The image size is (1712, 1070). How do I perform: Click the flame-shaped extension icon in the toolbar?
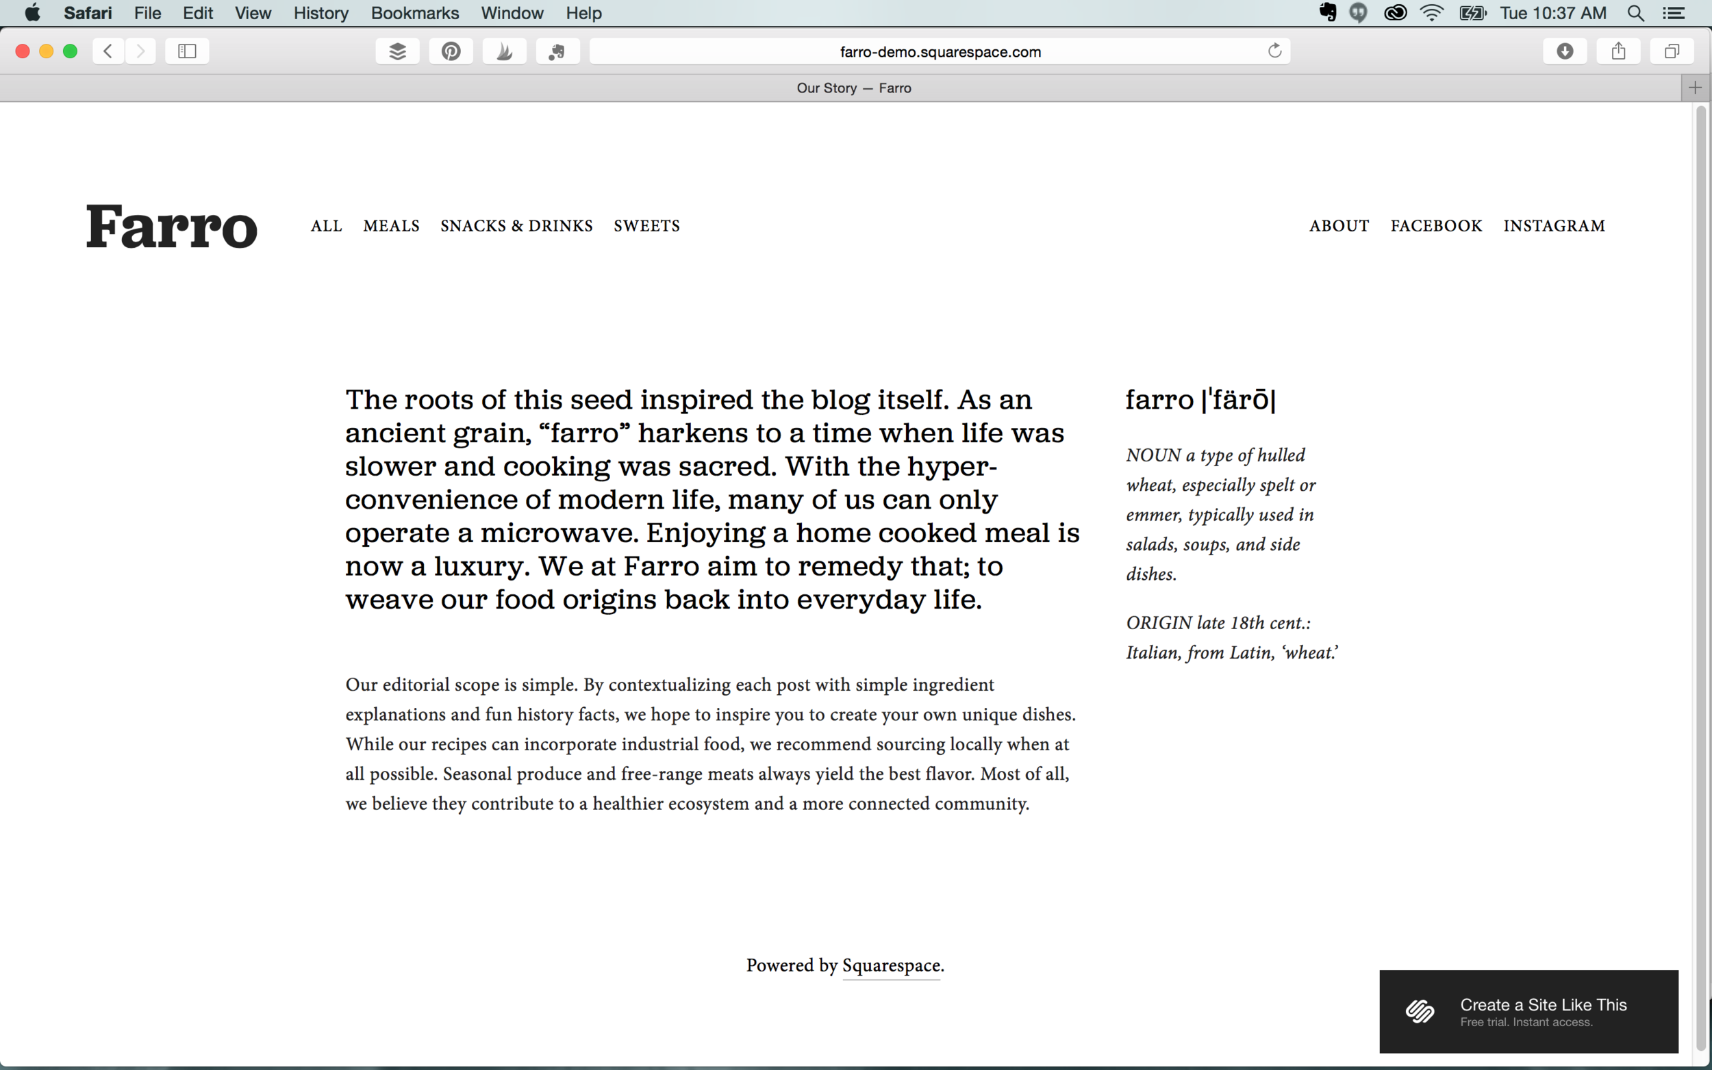[x=504, y=51]
